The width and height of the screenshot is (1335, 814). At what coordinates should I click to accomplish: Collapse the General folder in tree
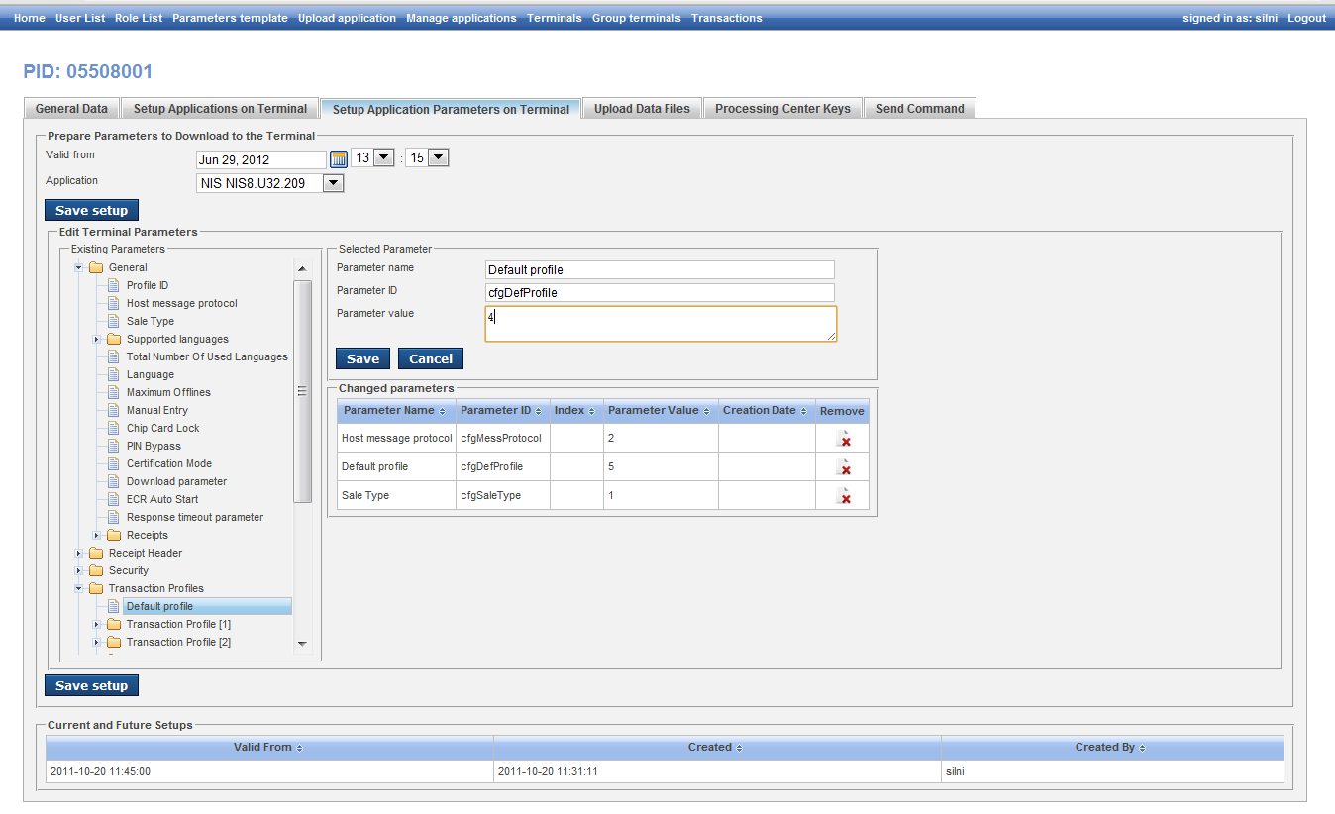pos(78,267)
